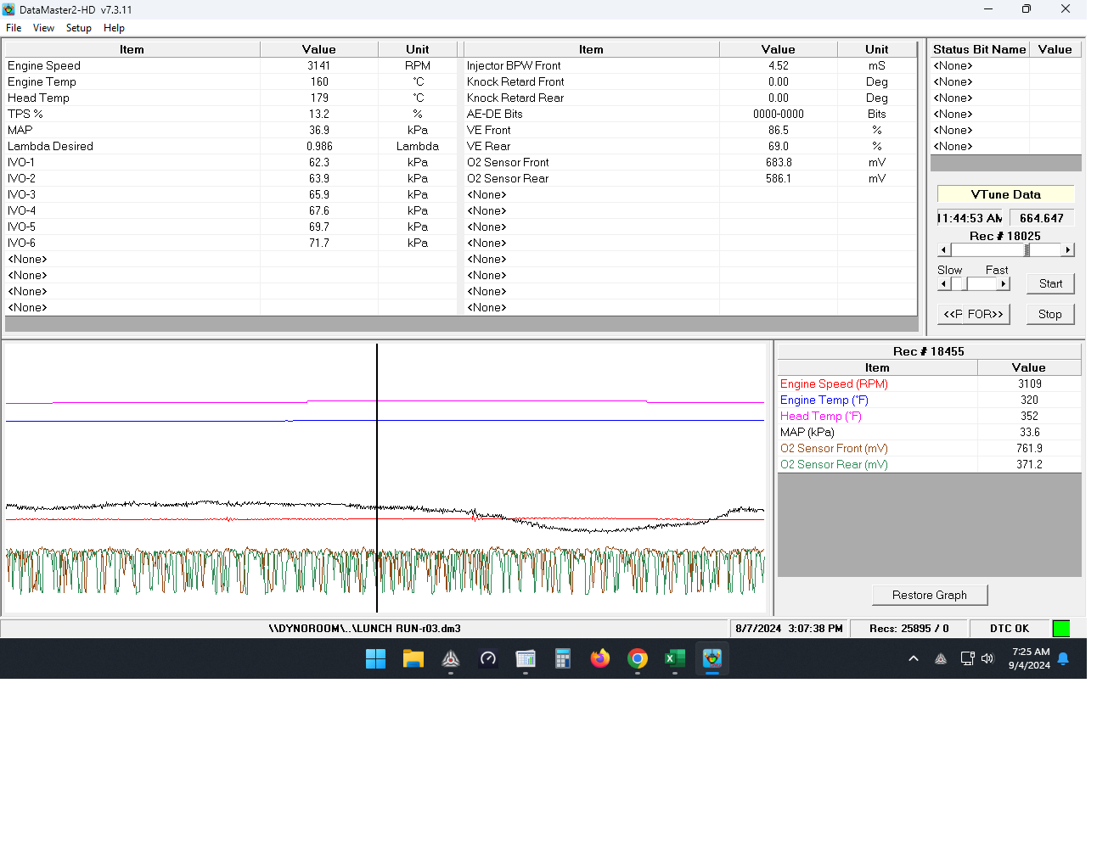Image resolution: width=1108 pixels, height=851 pixels.
Task: Open Google Chrome from the taskbar
Action: tap(638, 658)
